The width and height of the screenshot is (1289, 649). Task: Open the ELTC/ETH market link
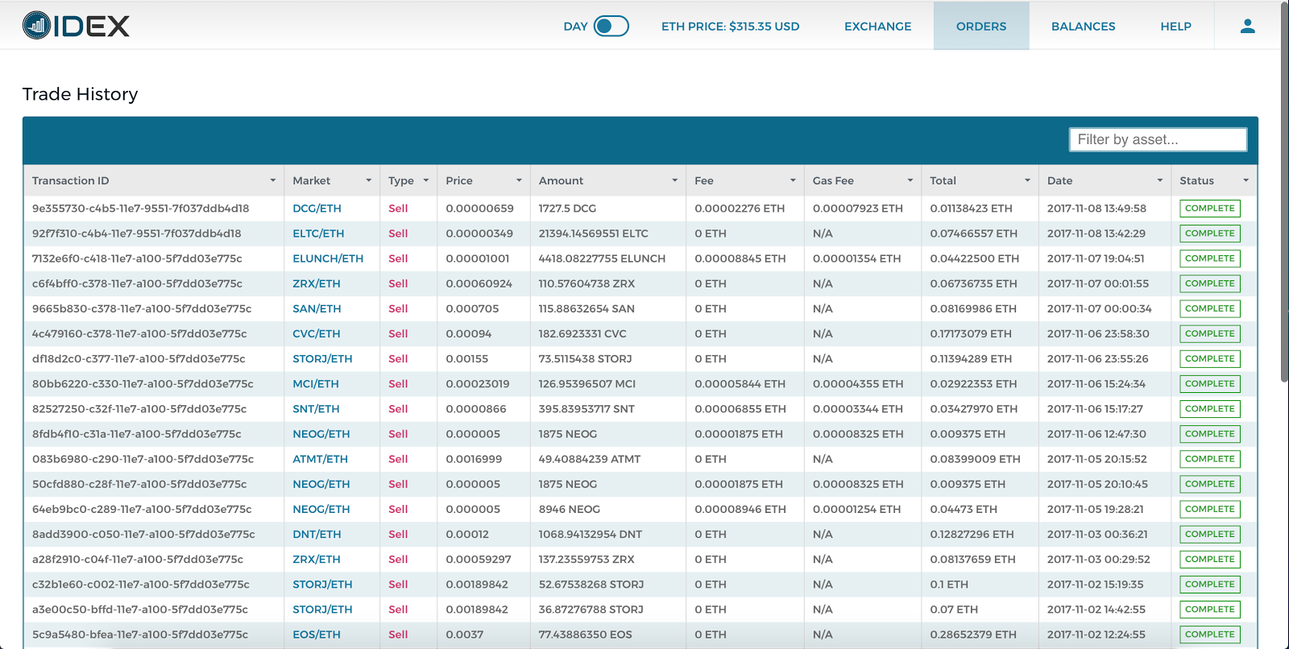(x=318, y=234)
